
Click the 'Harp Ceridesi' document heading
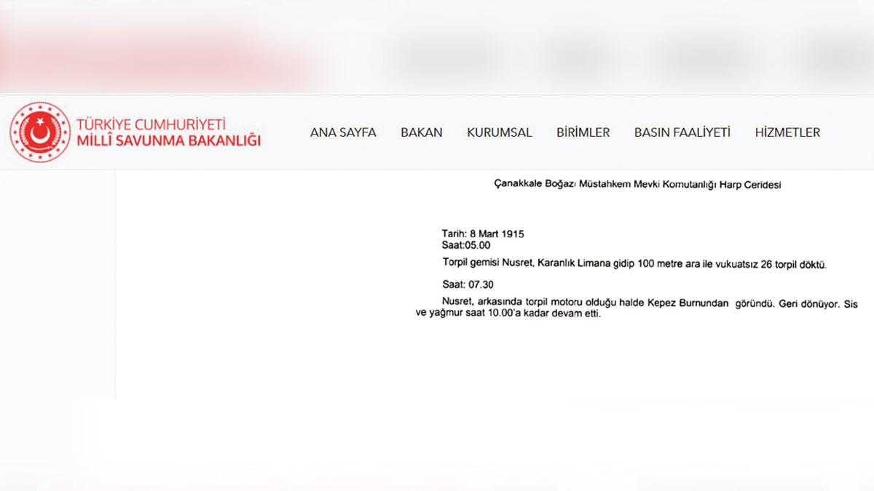(x=637, y=185)
